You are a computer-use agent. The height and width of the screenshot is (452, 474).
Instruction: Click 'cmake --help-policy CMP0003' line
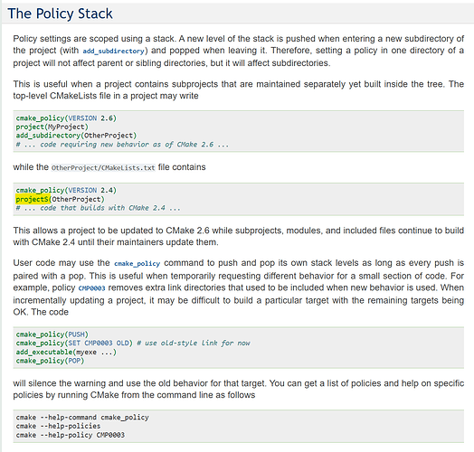71,436
